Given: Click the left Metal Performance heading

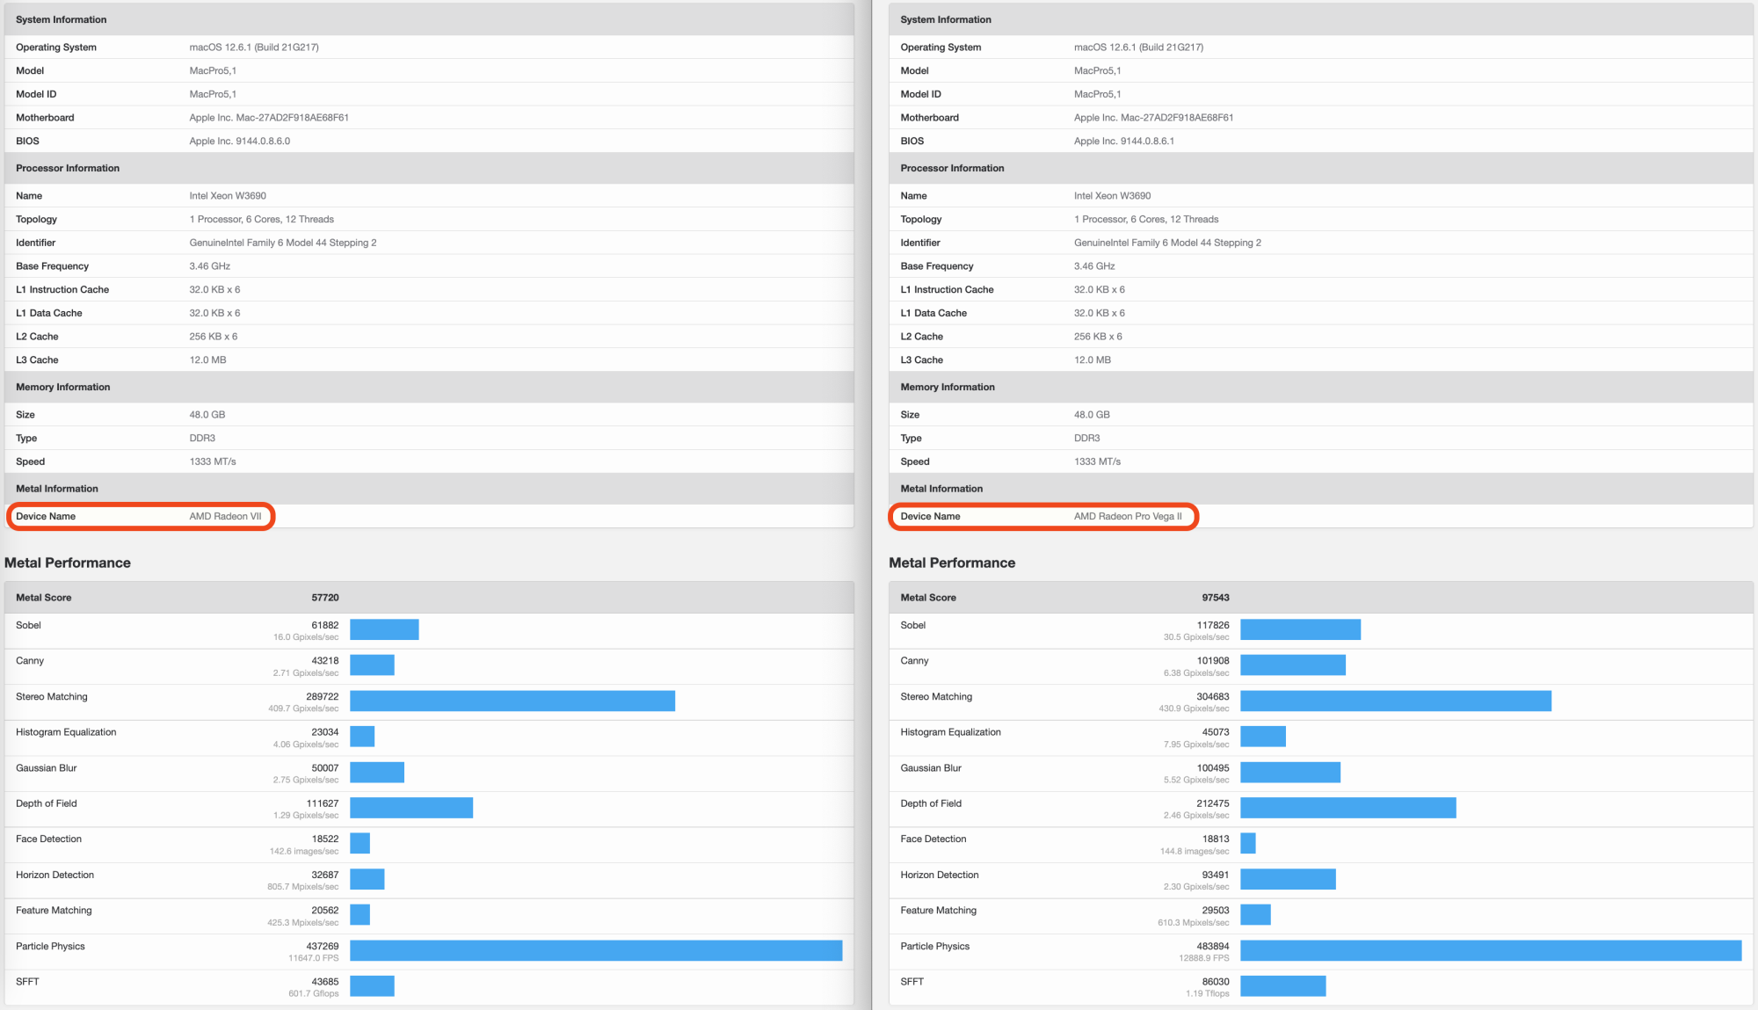Looking at the screenshot, I should tap(68, 563).
